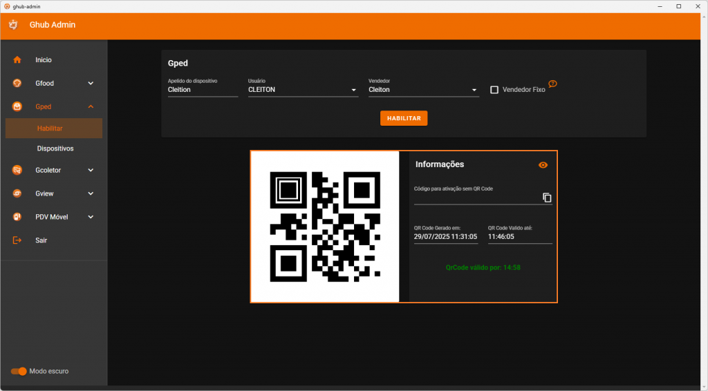The height and width of the screenshot is (391, 708).
Task: Click the Sair logout icon
Action: (17, 240)
